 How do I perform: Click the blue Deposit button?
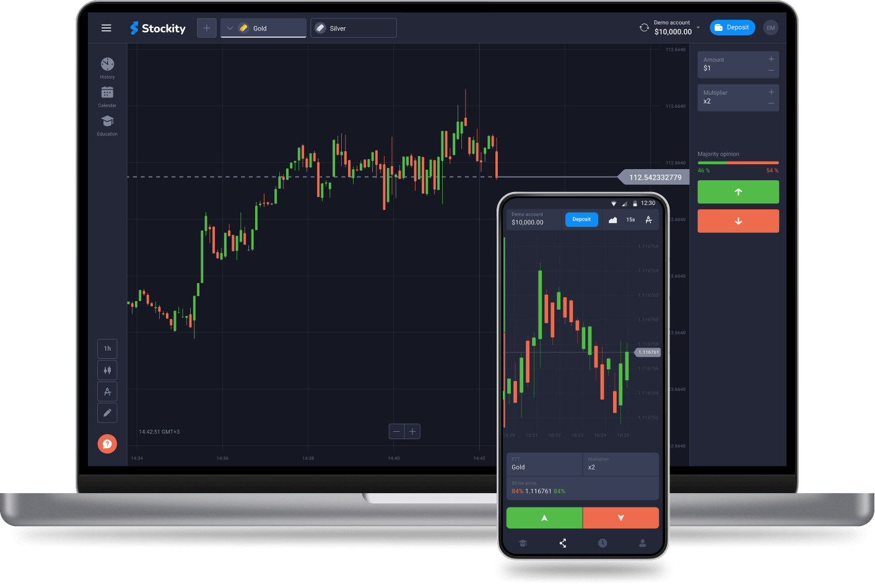coord(733,27)
